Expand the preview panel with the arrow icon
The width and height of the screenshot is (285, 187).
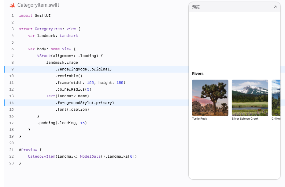point(275,7)
